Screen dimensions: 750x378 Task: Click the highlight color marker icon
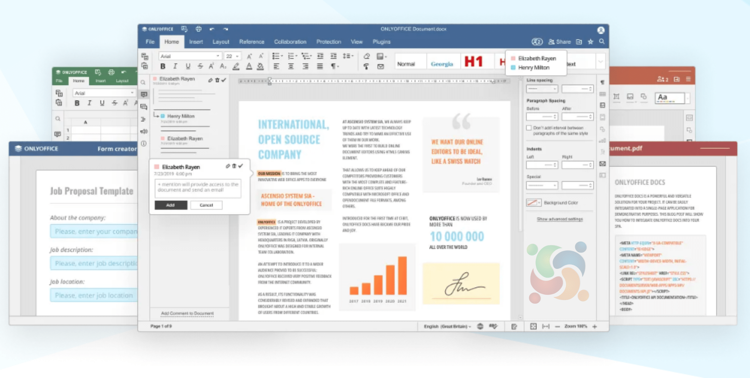[x=236, y=66]
